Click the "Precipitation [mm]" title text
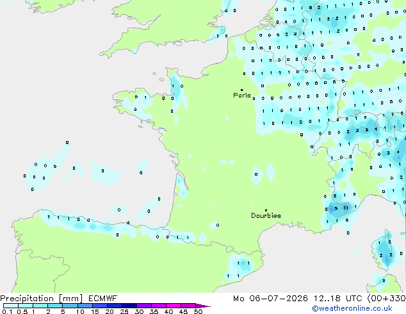Viewport: 406px width, 314px height. pyautogui.click(x=42, y=299)
